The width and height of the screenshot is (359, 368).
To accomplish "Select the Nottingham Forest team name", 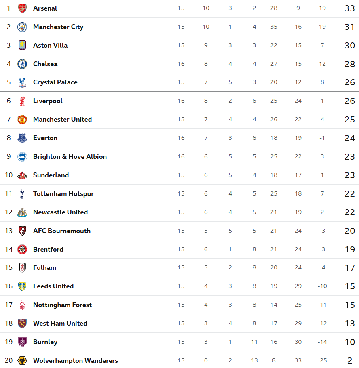I will 62,305.
